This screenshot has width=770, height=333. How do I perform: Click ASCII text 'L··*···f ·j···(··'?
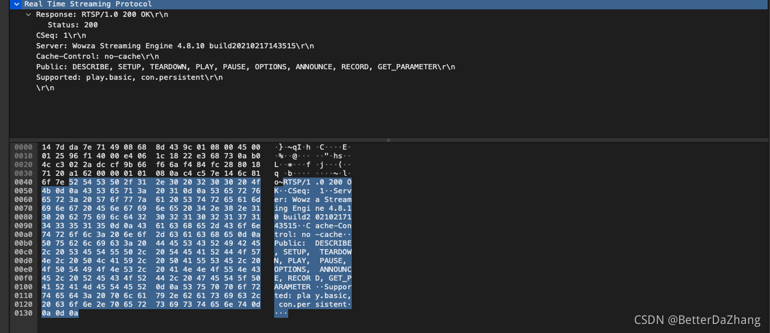pyautogui.click(x=313, y=165)
